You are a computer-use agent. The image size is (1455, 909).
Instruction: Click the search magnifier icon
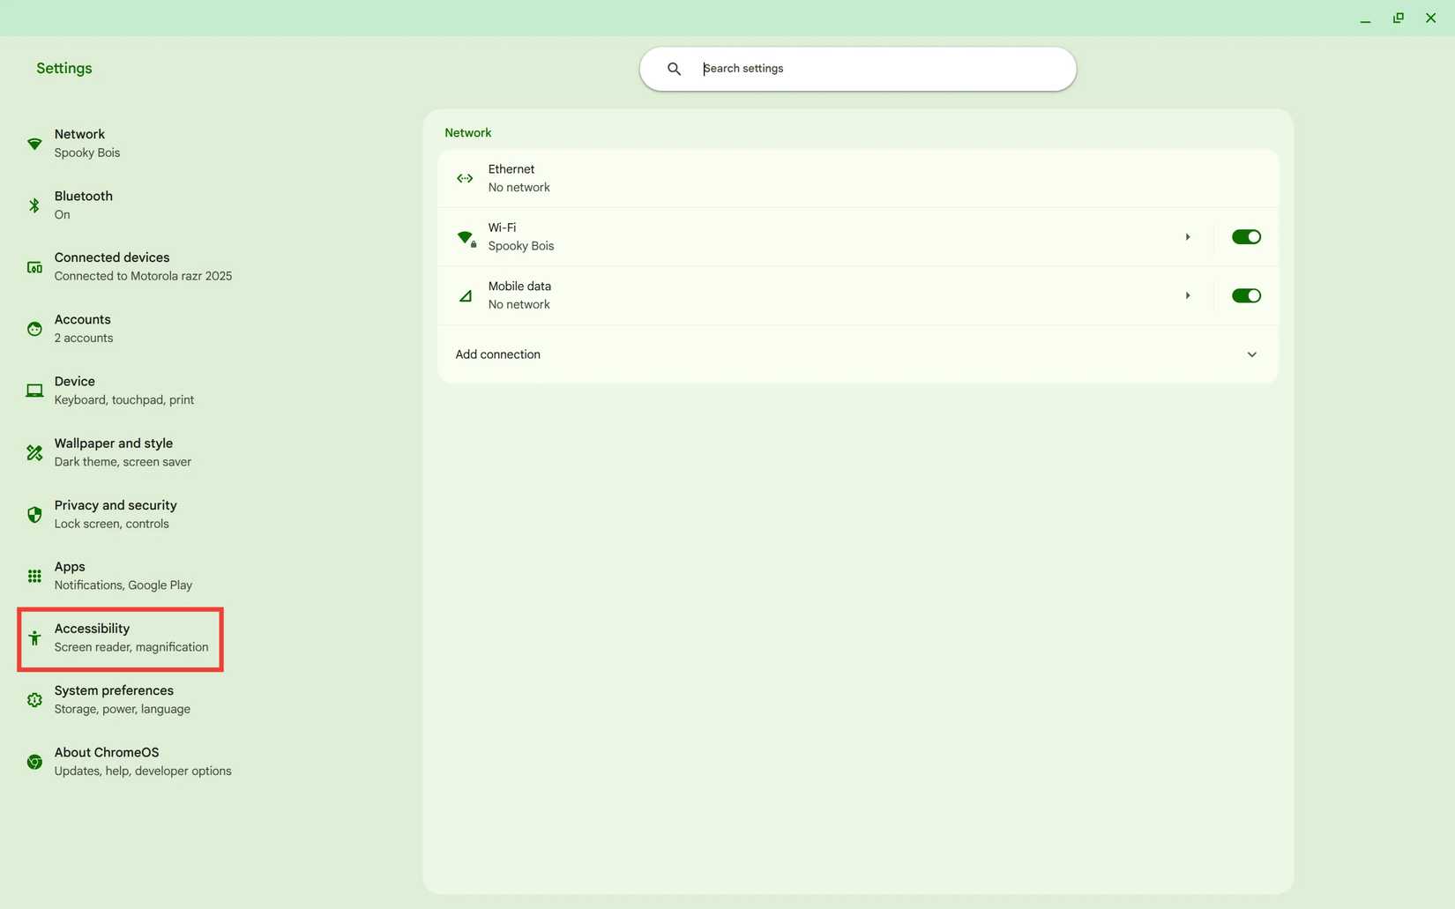point(674,68)
